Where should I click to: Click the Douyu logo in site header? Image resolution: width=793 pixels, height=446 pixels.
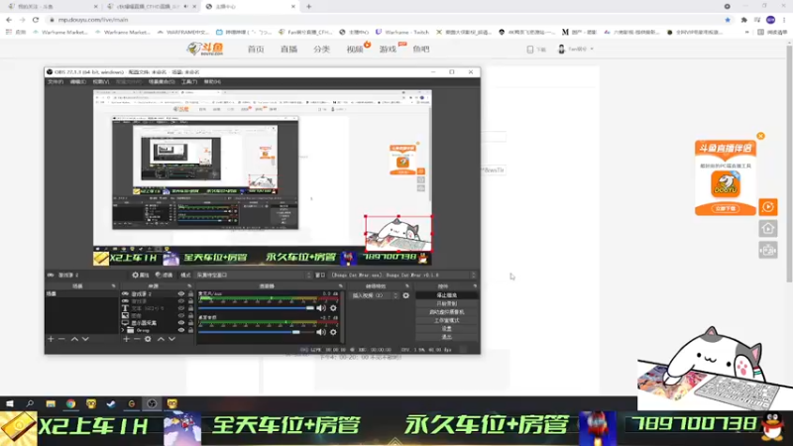click(x=205, y=49)
